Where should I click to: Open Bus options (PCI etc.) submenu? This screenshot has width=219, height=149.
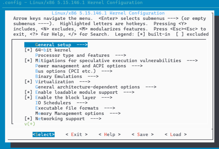pyautogui.click(x=74, y=71)
